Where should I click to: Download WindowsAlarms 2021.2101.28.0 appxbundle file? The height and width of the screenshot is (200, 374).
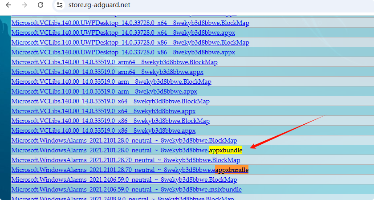[x=127, y=150]
